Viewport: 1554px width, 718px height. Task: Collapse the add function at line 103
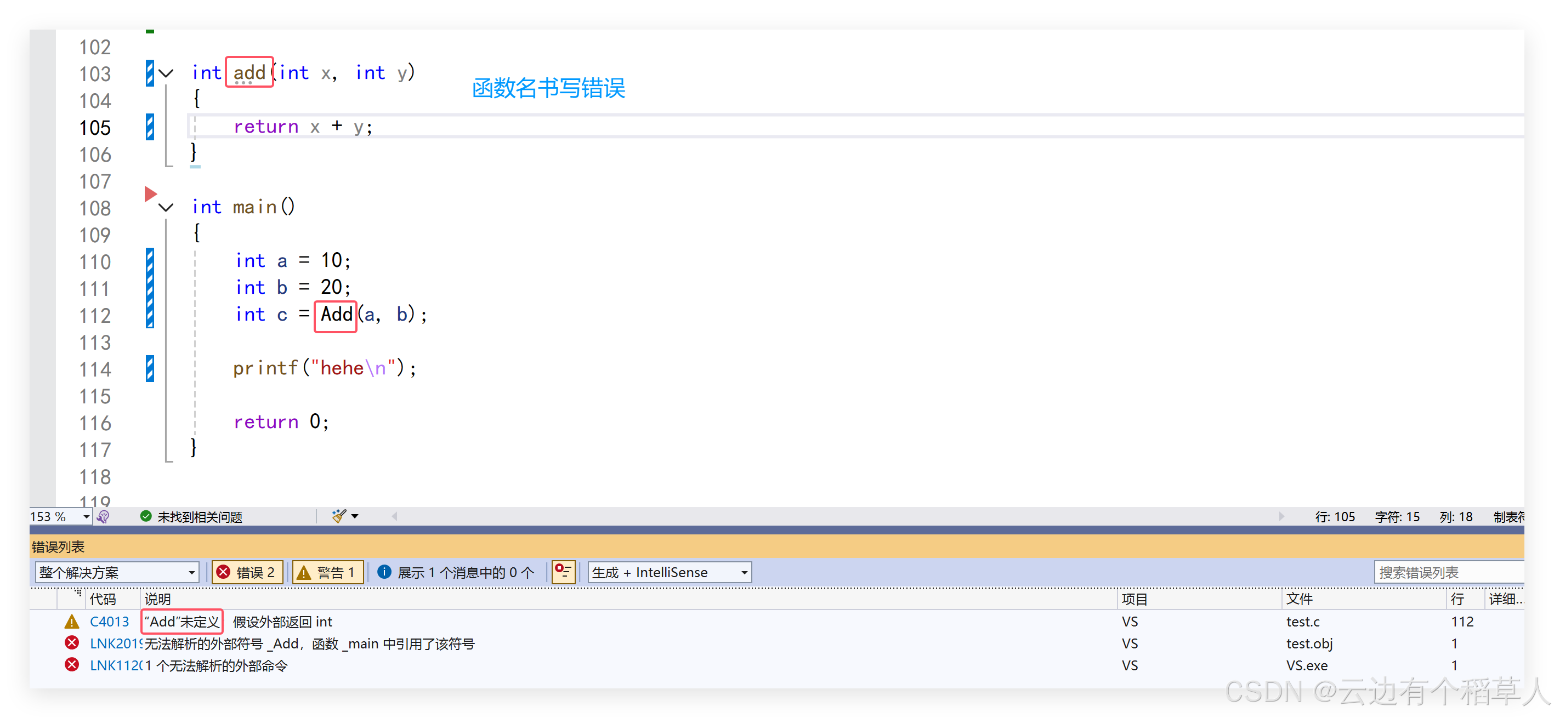pos(166,73)
